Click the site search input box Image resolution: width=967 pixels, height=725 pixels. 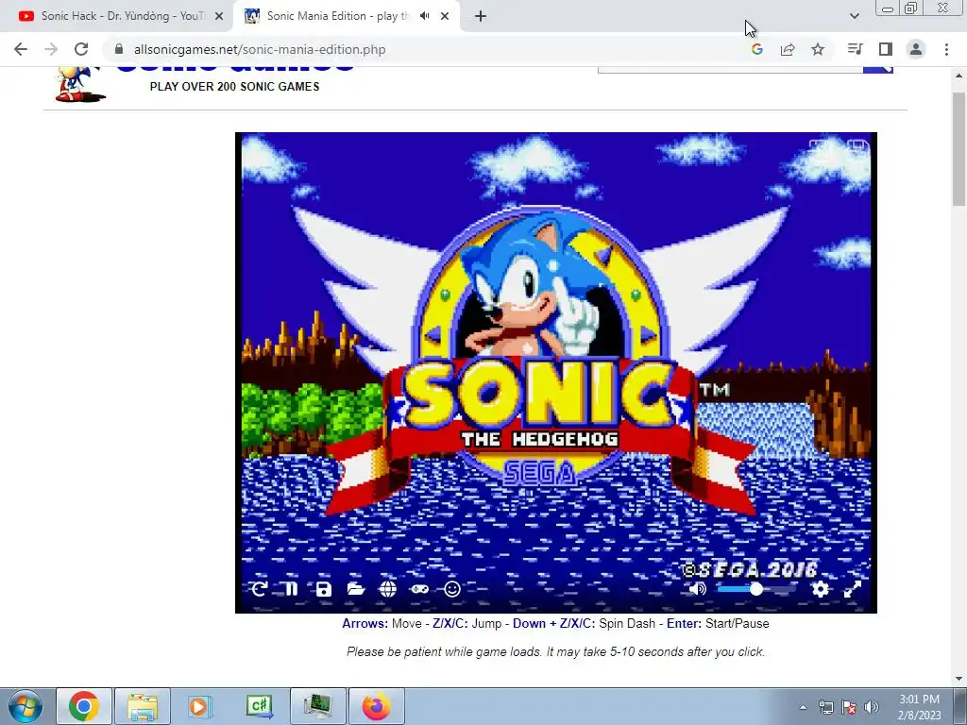pos(730,70)
